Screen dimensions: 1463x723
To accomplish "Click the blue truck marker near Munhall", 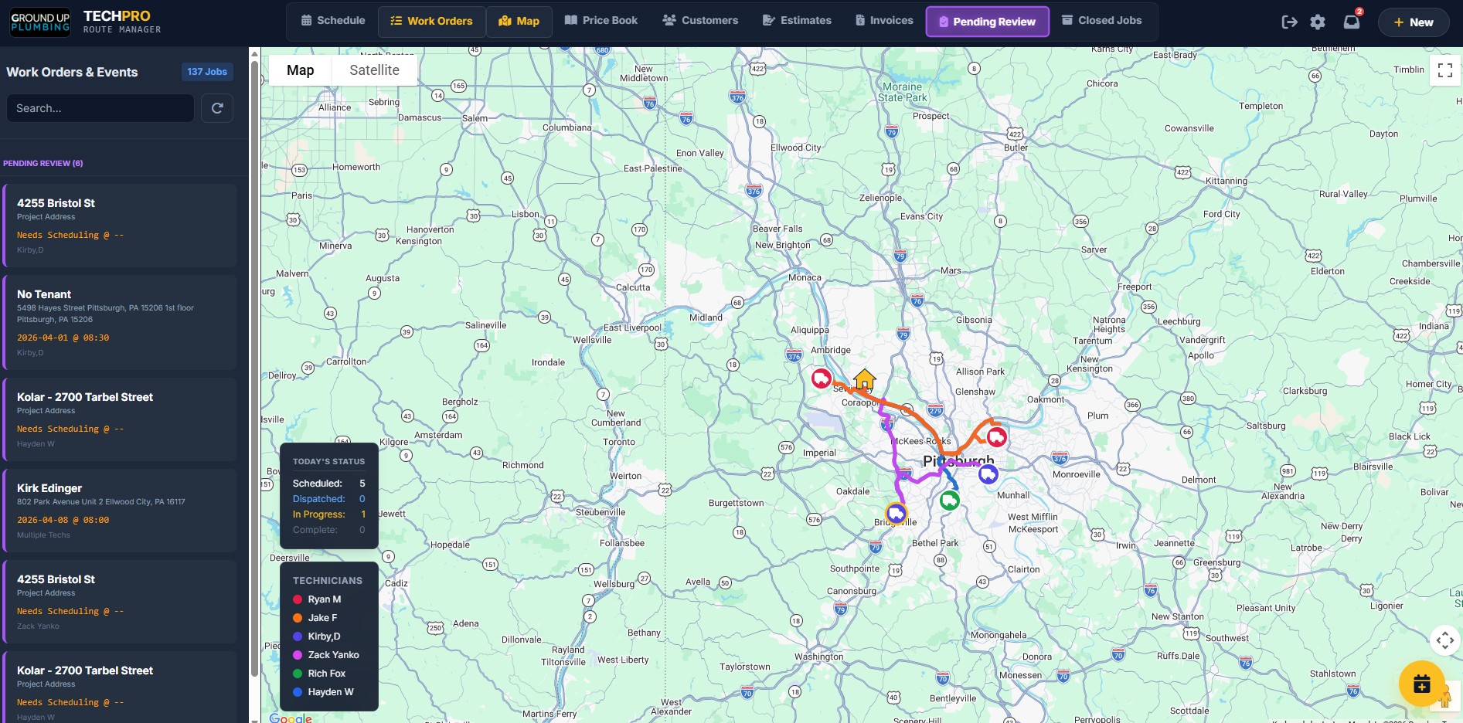I will tap(988, 474).
